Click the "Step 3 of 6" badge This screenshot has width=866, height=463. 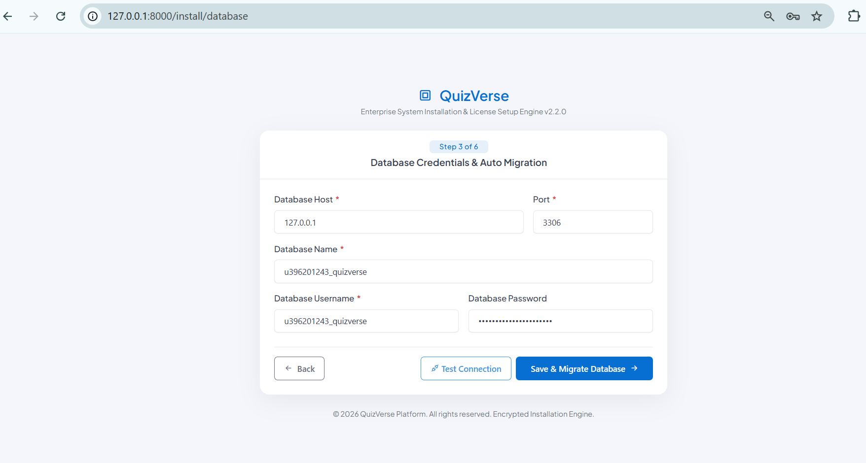pyautogui.click(x=459, y=147)
